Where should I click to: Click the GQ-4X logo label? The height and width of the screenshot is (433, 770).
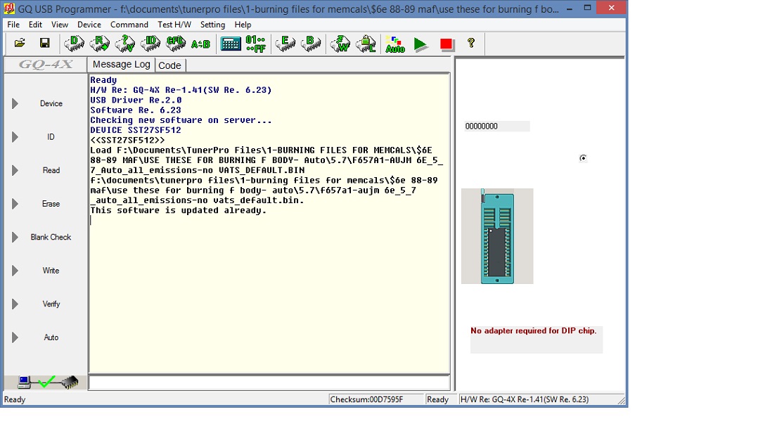[46, 65]
